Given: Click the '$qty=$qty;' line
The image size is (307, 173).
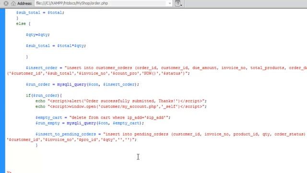Looking at the screenshot, I should pos(38,35).
